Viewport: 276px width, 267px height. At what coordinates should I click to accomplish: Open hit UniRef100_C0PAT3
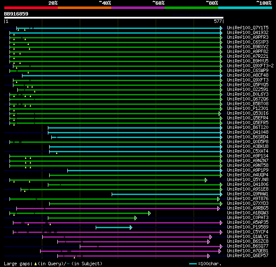tap(248, 218)
